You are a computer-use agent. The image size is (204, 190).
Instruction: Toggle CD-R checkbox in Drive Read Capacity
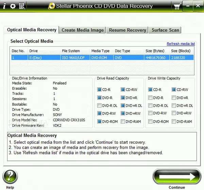(x=99, y=89)
